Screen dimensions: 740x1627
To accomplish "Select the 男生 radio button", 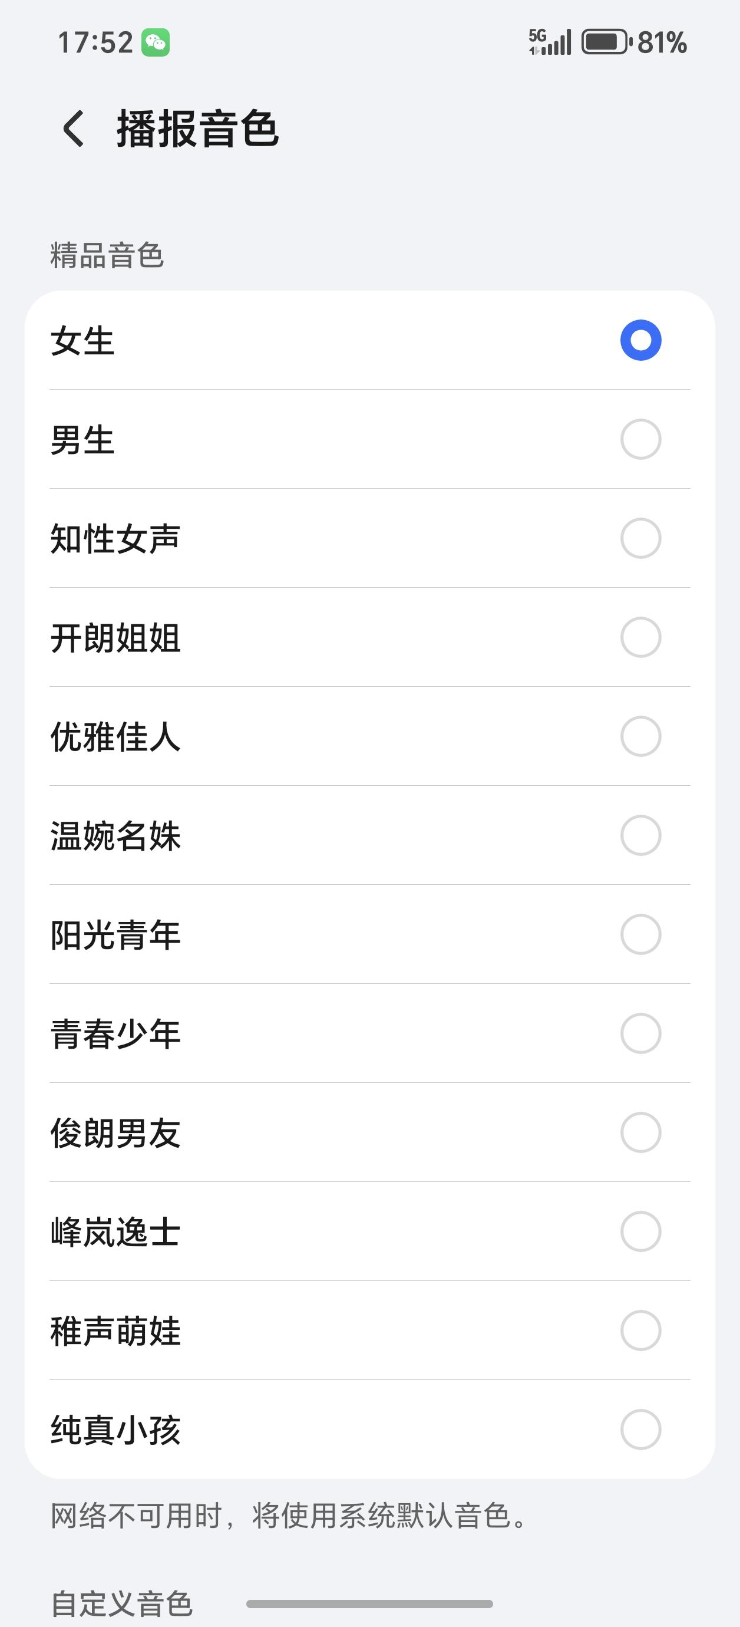I will click(x=640, y=440).
